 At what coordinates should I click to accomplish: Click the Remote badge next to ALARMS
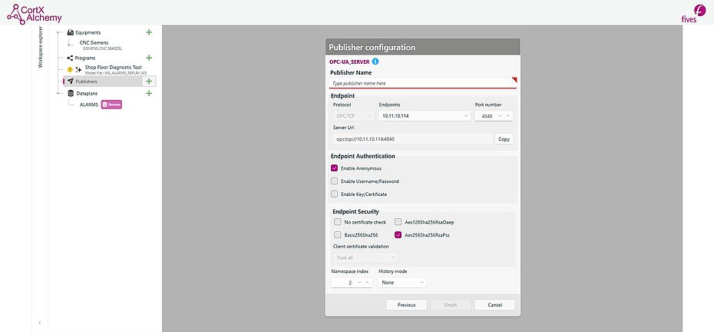112,105
